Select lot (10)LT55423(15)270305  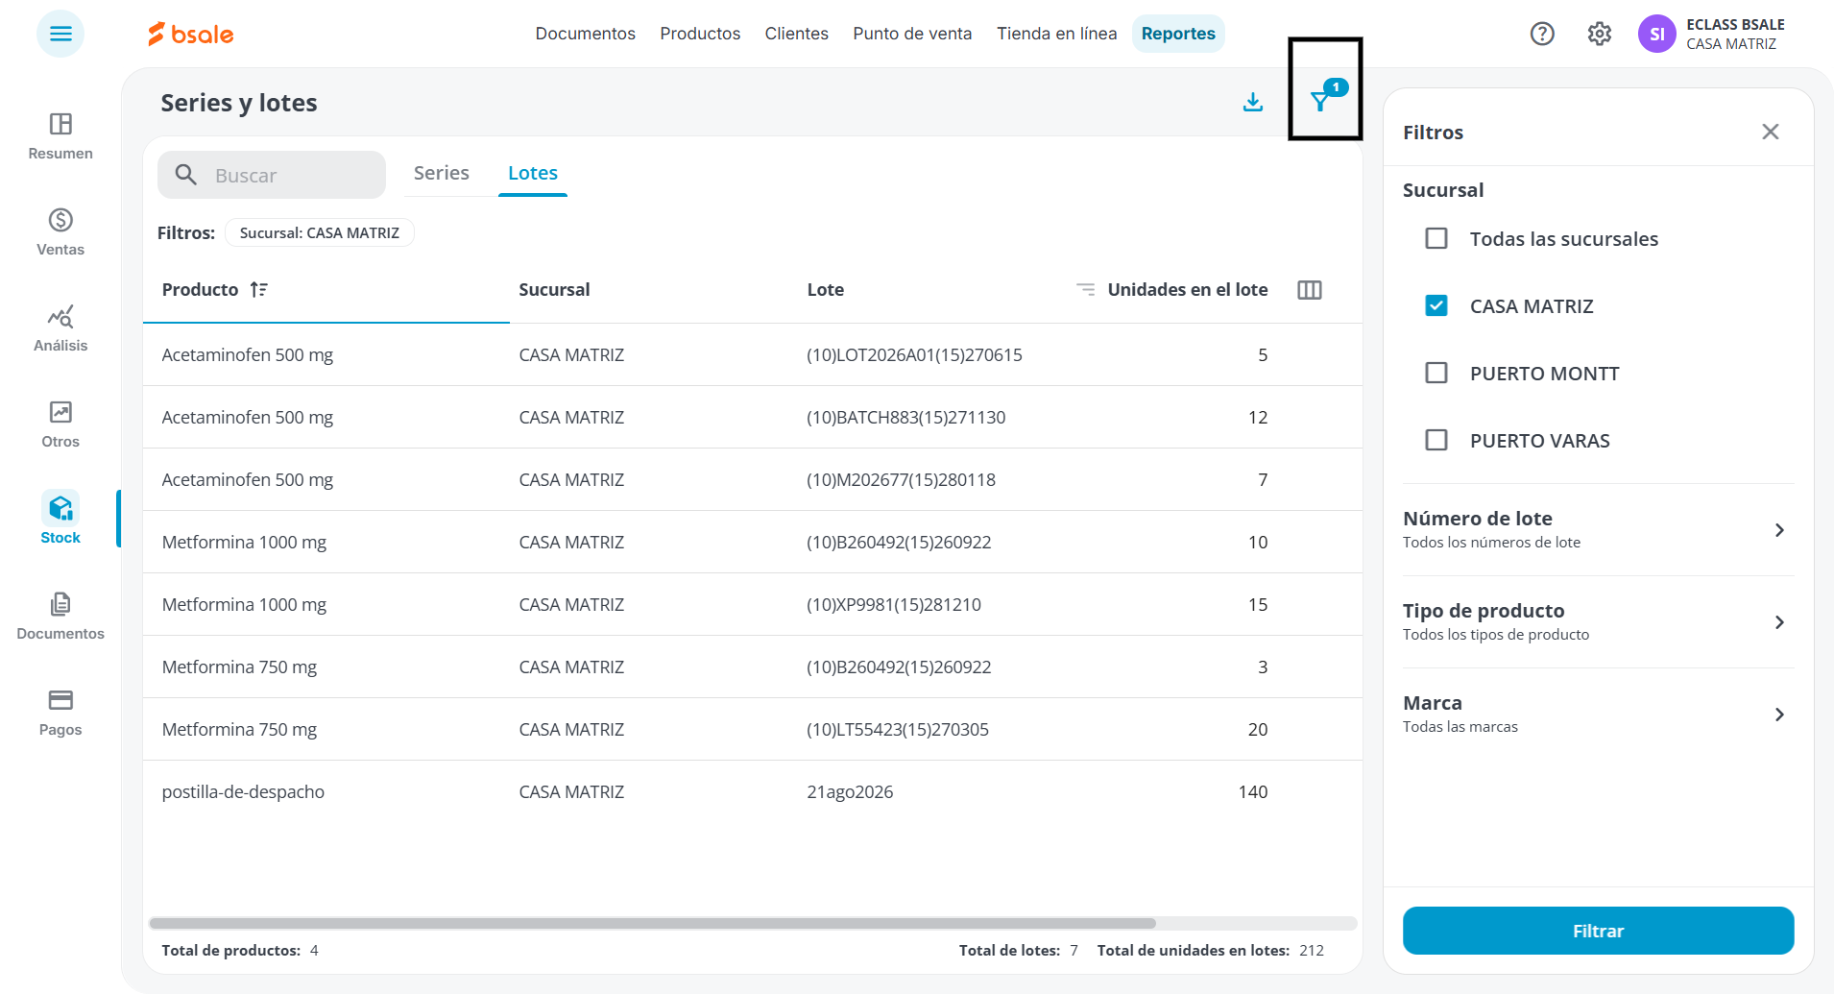(x=897, y=730)
